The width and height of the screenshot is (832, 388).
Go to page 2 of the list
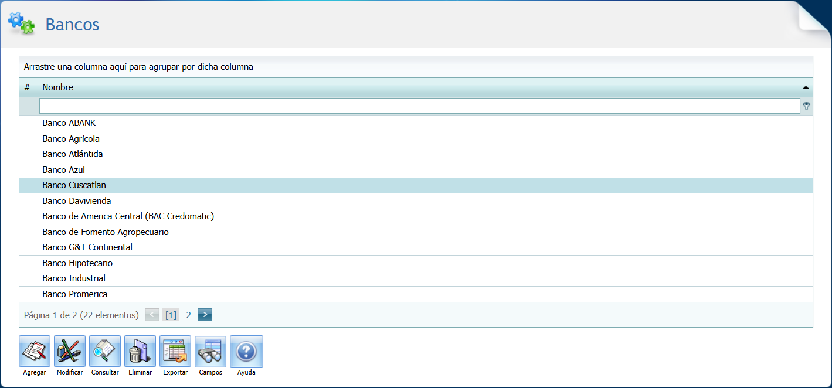(x=189, y=315)
